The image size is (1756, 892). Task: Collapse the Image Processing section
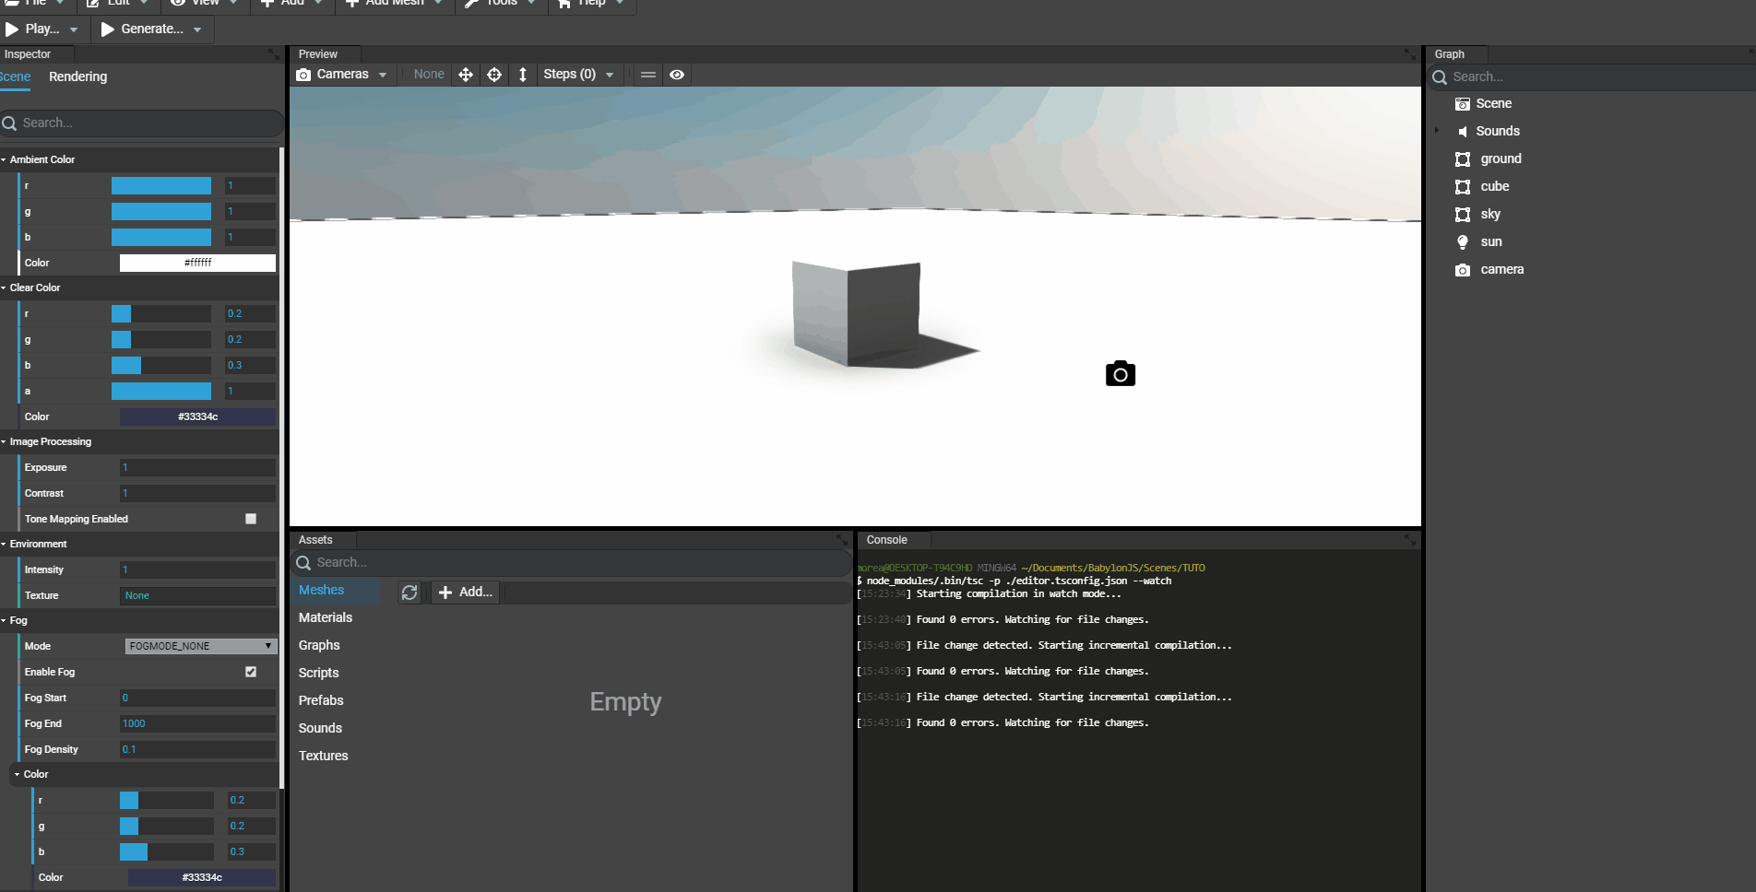click(4, 442)
